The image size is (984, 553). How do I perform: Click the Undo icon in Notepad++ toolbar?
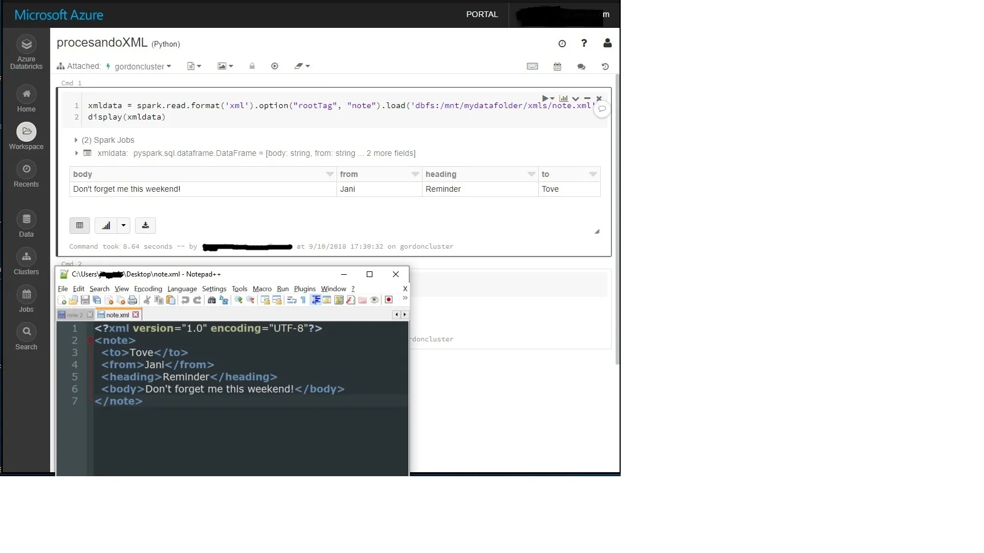[x=185, y=300]
